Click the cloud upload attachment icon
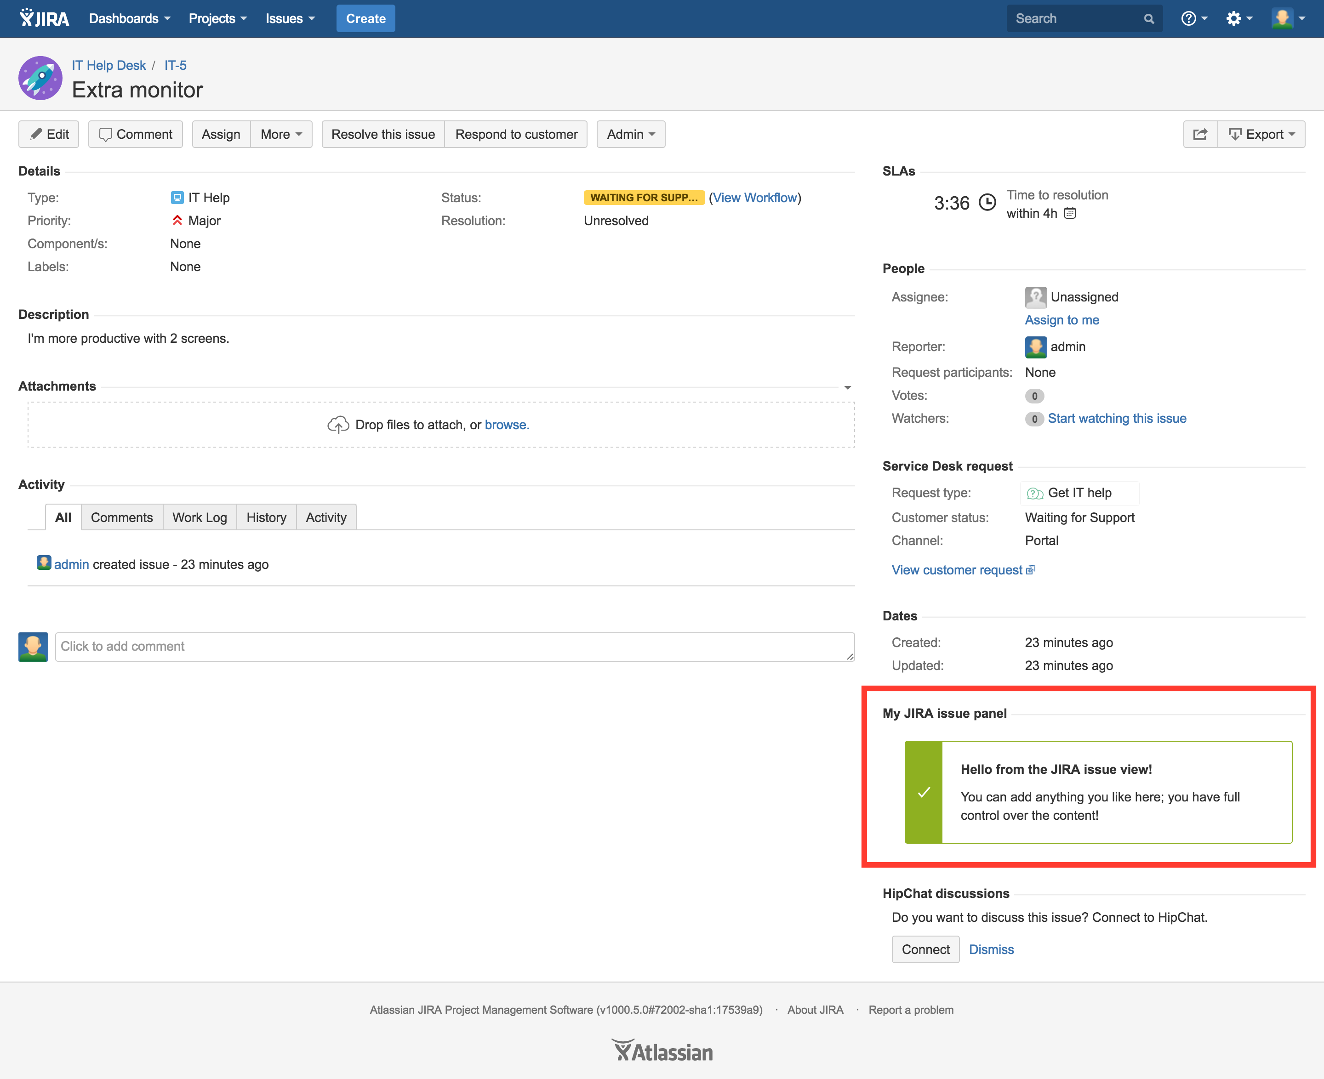 [x=338, y=425]
